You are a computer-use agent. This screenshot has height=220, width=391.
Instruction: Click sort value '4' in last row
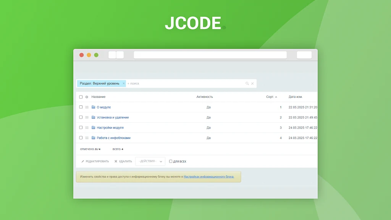tap(281, 138)
